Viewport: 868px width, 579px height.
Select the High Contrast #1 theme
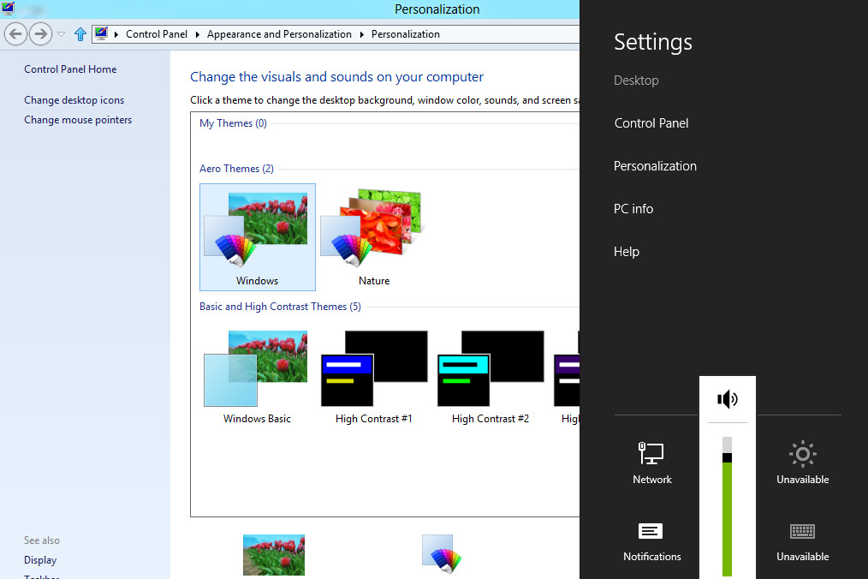click(374, 378)
